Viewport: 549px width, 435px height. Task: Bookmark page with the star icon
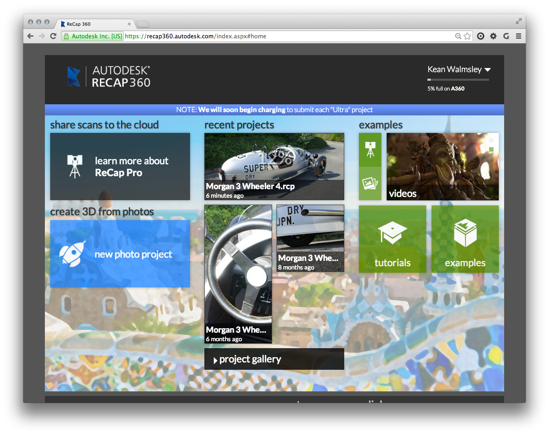467,36
